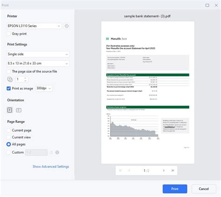Click the copies icon beside count field
The height and width of the screenshot is (197, 221).
(x=10, y=79)
